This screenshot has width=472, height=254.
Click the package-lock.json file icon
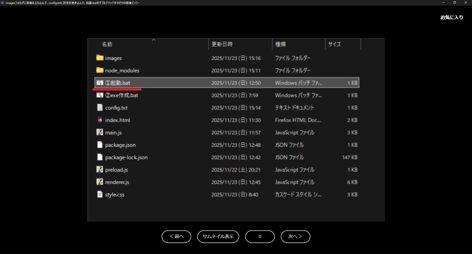point(100,157)
